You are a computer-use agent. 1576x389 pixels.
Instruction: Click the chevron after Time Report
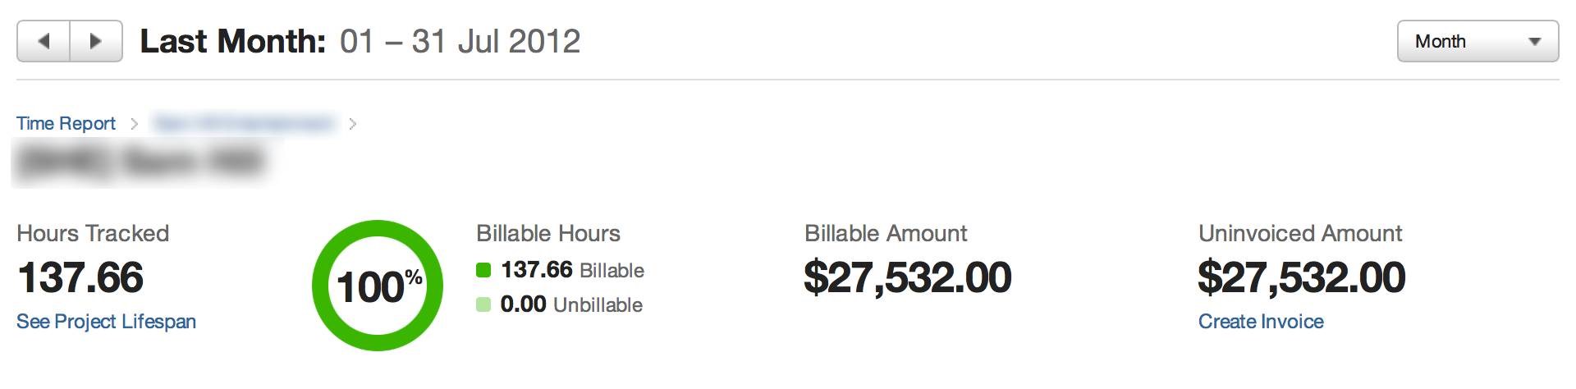[x=134, y=124]
